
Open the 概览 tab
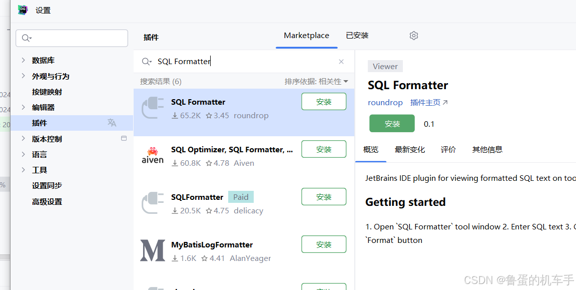click(371, 150)
